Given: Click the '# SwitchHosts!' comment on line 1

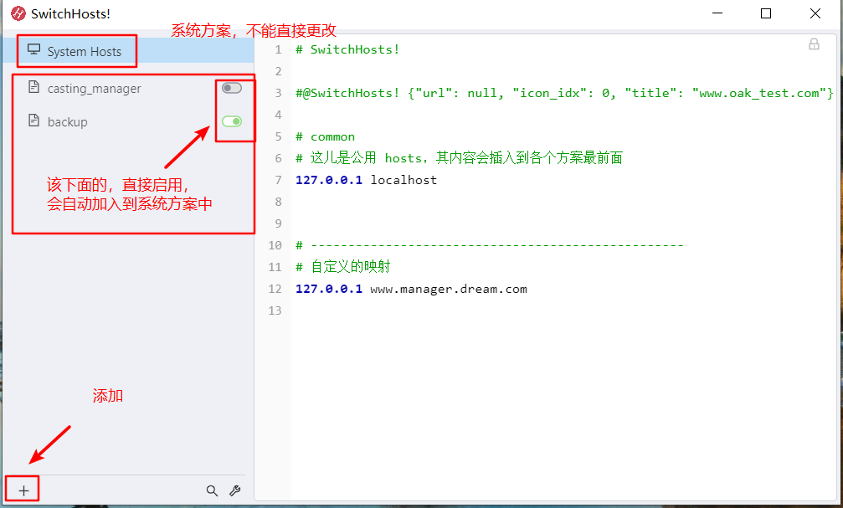Looking at the screenshot, I should (347, 49).
